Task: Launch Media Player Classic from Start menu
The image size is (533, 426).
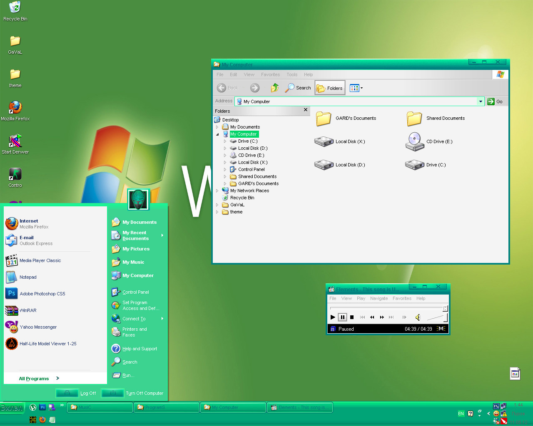Action: [x=33, y=260]
